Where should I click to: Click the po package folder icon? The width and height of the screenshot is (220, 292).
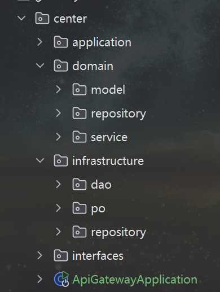pos(80,208)
